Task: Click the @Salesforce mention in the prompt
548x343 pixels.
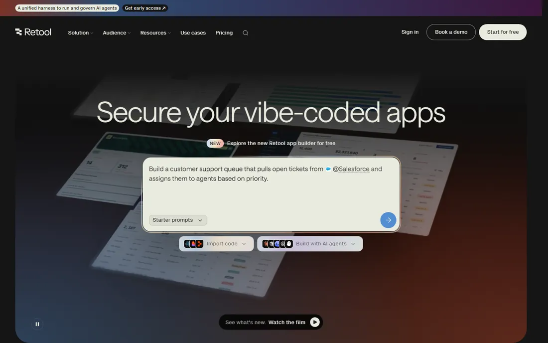Action: [351, 169]
